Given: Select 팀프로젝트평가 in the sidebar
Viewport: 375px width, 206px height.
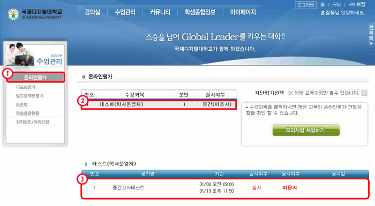Looking at the screenshot, I should [29, 96].
